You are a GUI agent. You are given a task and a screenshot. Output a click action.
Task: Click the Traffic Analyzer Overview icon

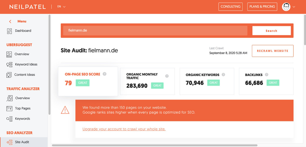9,98
